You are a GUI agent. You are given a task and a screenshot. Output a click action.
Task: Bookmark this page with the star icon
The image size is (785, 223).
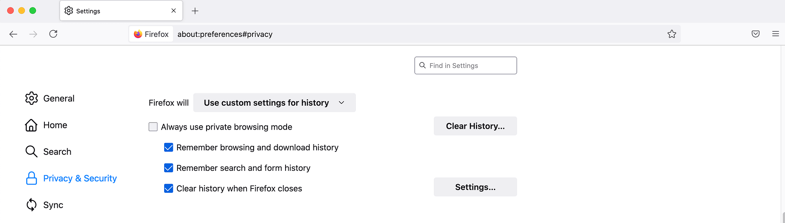click(x=672, y=34)
